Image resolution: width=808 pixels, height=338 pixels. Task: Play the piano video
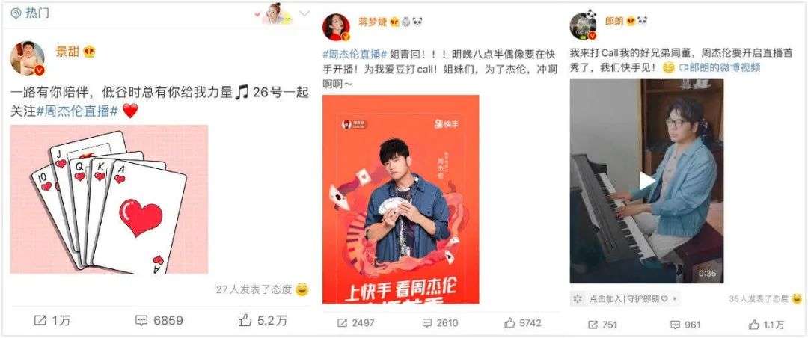pos(646,181)
